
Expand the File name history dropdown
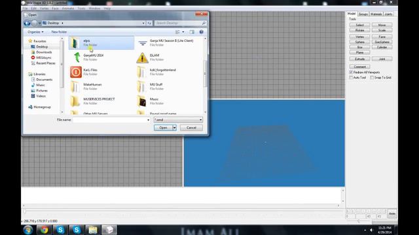[149, 120]
